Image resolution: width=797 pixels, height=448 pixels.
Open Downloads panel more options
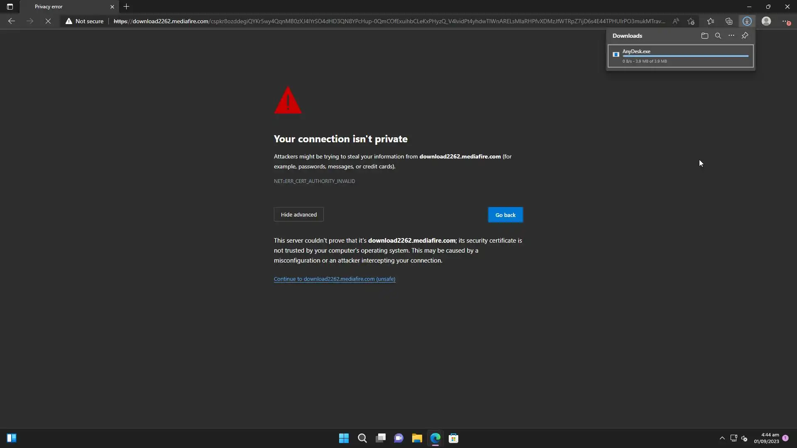pos(731,36)
